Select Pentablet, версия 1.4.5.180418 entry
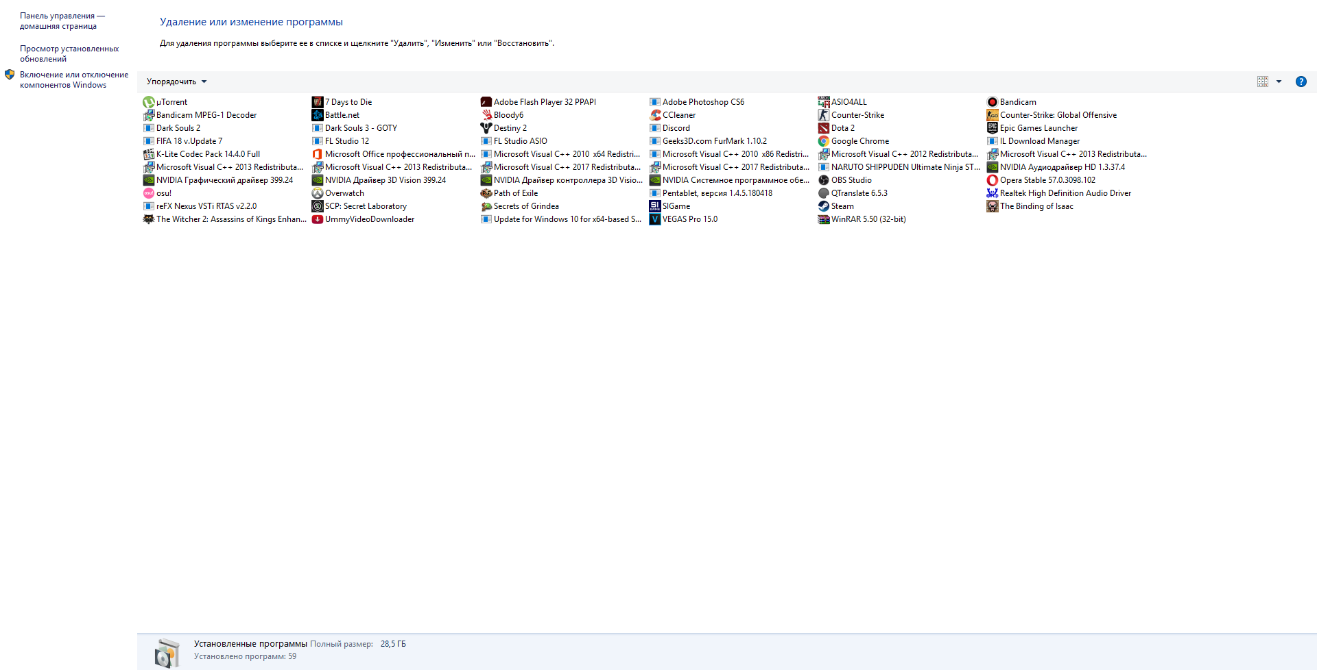This screenshot has width=1317, height=670. click(711, 193)
